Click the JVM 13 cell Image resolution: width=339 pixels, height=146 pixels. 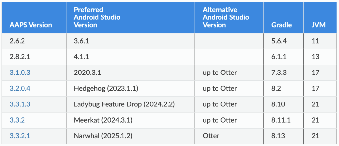pyautogui.click(x=315, y=57)
